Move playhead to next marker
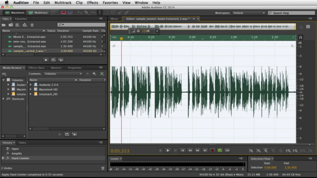The image size is (317, 178). coord(205,150)
